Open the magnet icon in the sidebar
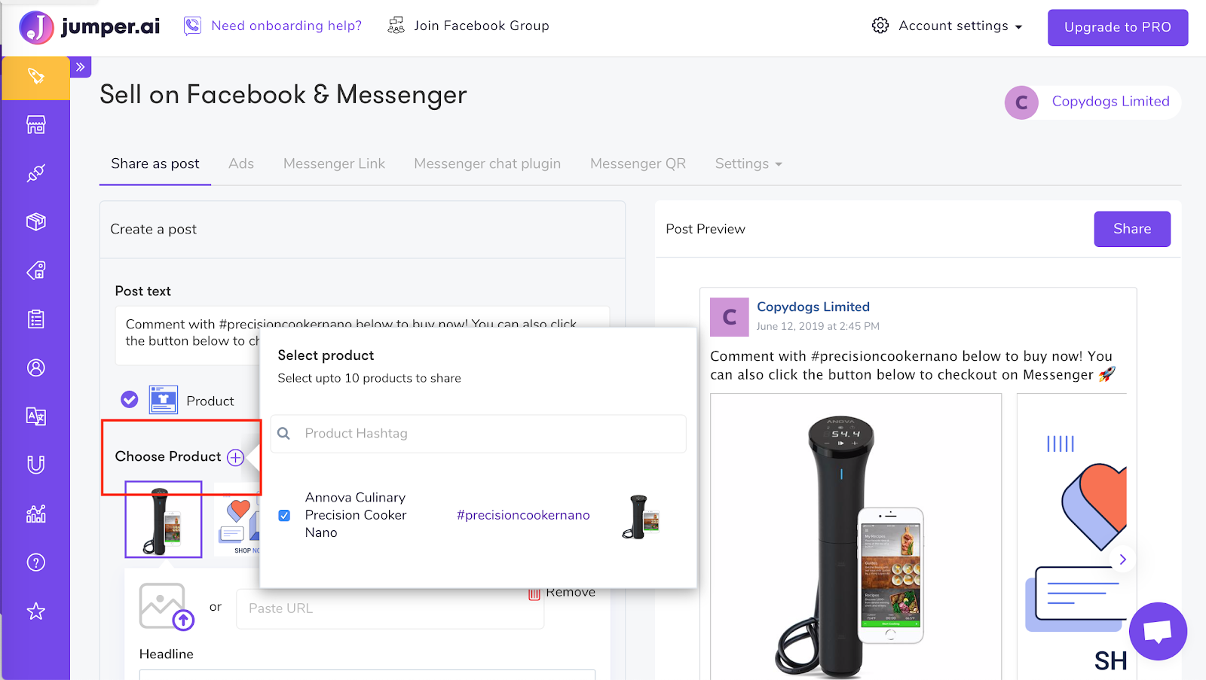The height and width of the screenshot is (680, 1206). 35,465
